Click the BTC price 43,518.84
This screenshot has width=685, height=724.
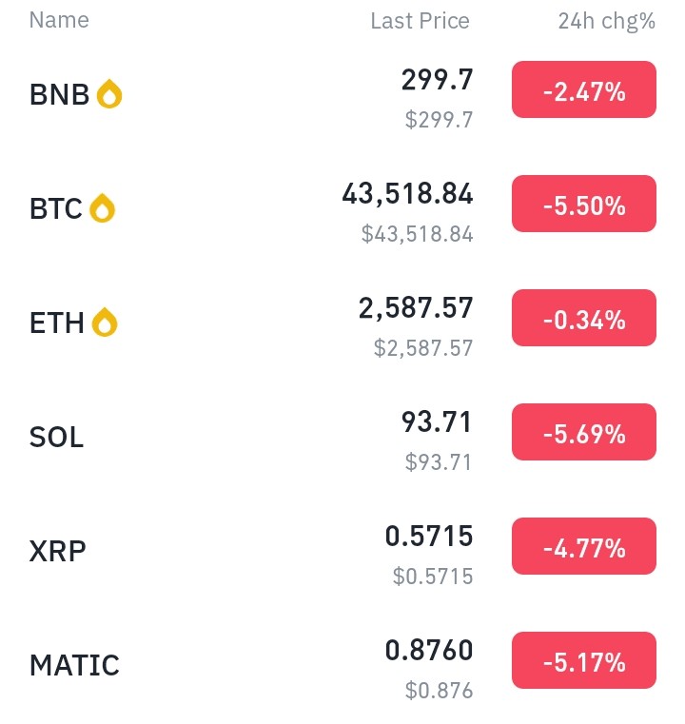[407, 194]
